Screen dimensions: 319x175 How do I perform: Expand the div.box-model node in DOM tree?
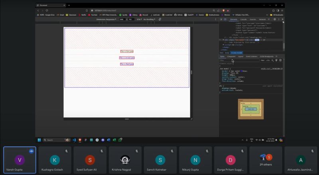[223, 40]
